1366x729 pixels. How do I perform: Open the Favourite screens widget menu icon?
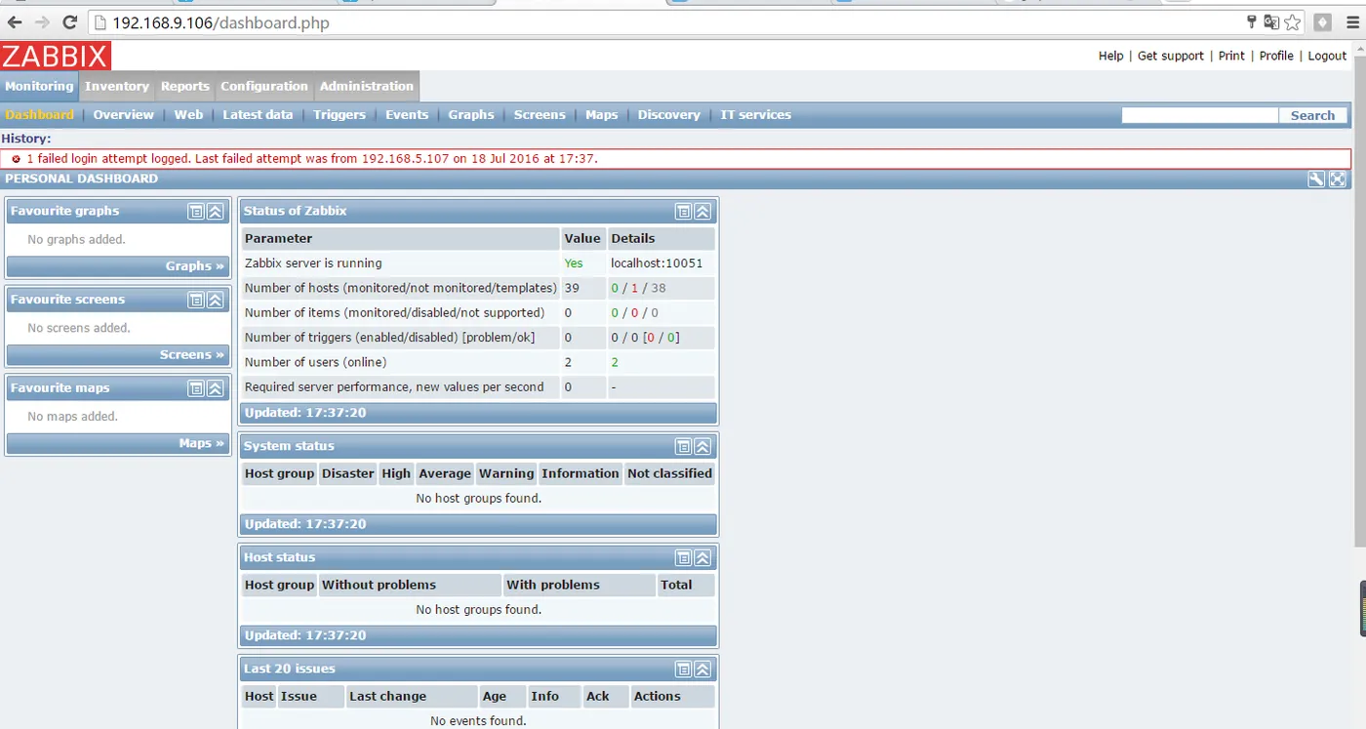click(x=196, y=300)
